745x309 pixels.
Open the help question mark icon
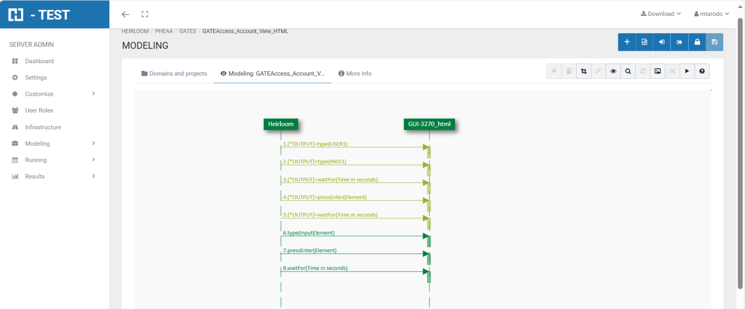pos(702,71)
